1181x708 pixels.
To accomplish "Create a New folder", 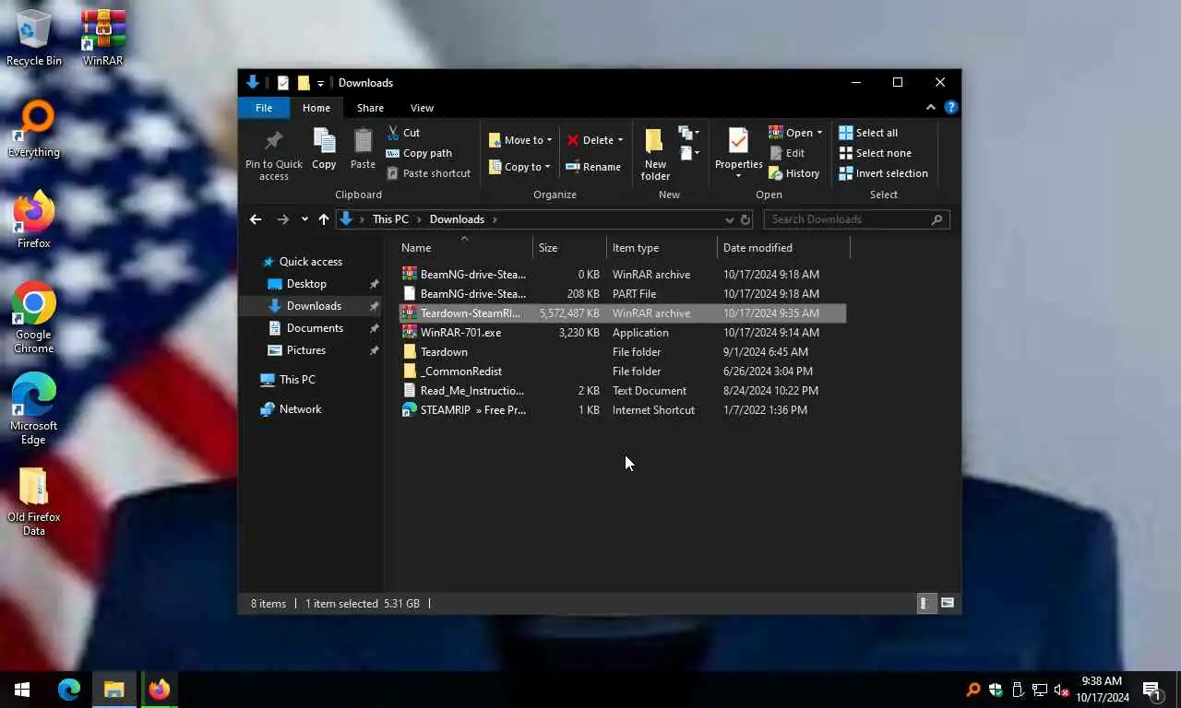I will coord(655,154).
